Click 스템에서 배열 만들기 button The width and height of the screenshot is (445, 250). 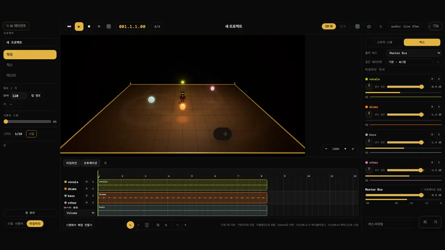click(x=79, y=225)
